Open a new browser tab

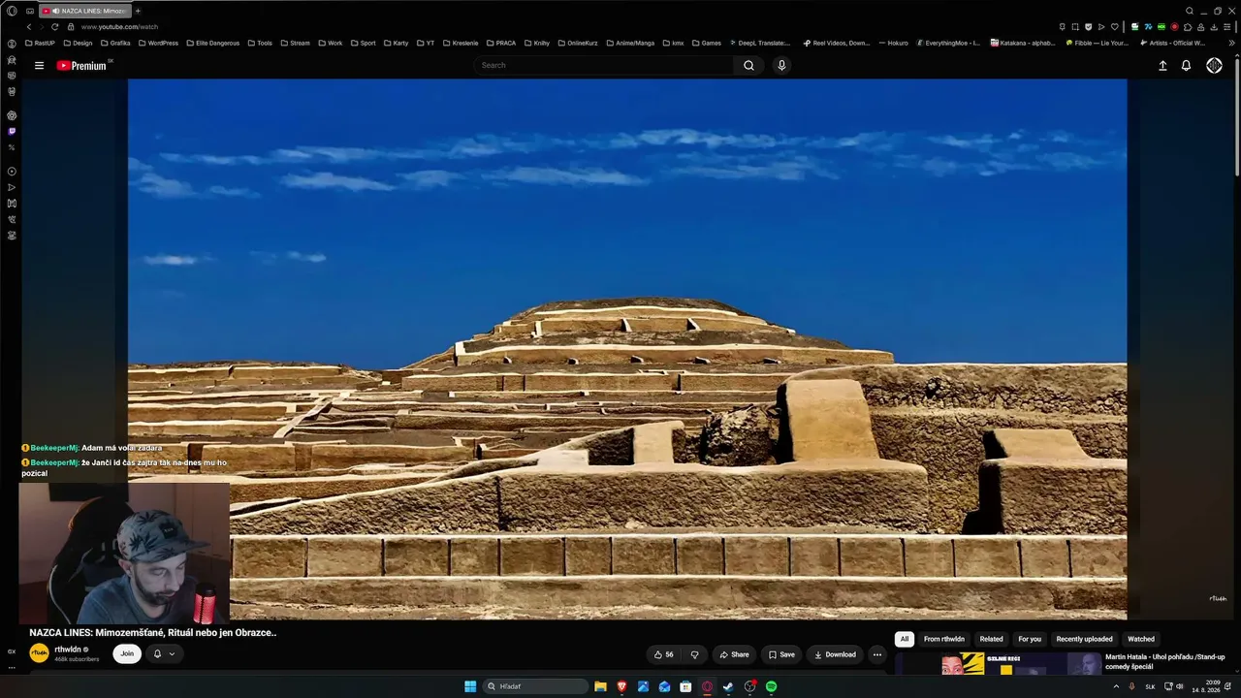click(138, 11)
